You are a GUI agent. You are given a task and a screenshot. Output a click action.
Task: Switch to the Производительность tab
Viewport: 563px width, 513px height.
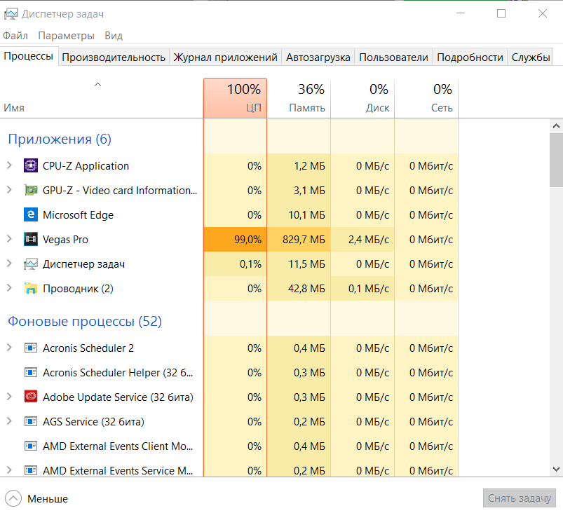tap(114, 57)
